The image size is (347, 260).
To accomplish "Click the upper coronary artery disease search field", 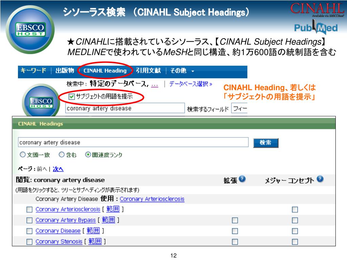I will 125,108.
